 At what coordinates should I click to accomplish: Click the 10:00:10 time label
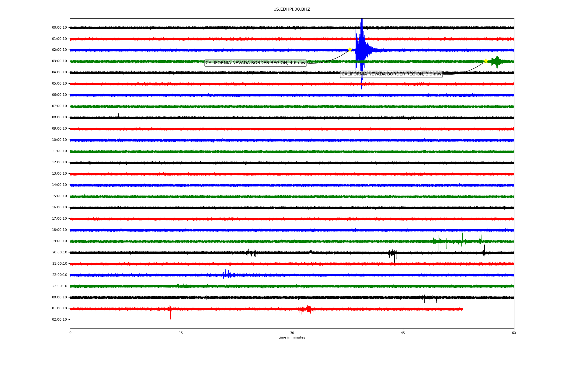[59, 140]
